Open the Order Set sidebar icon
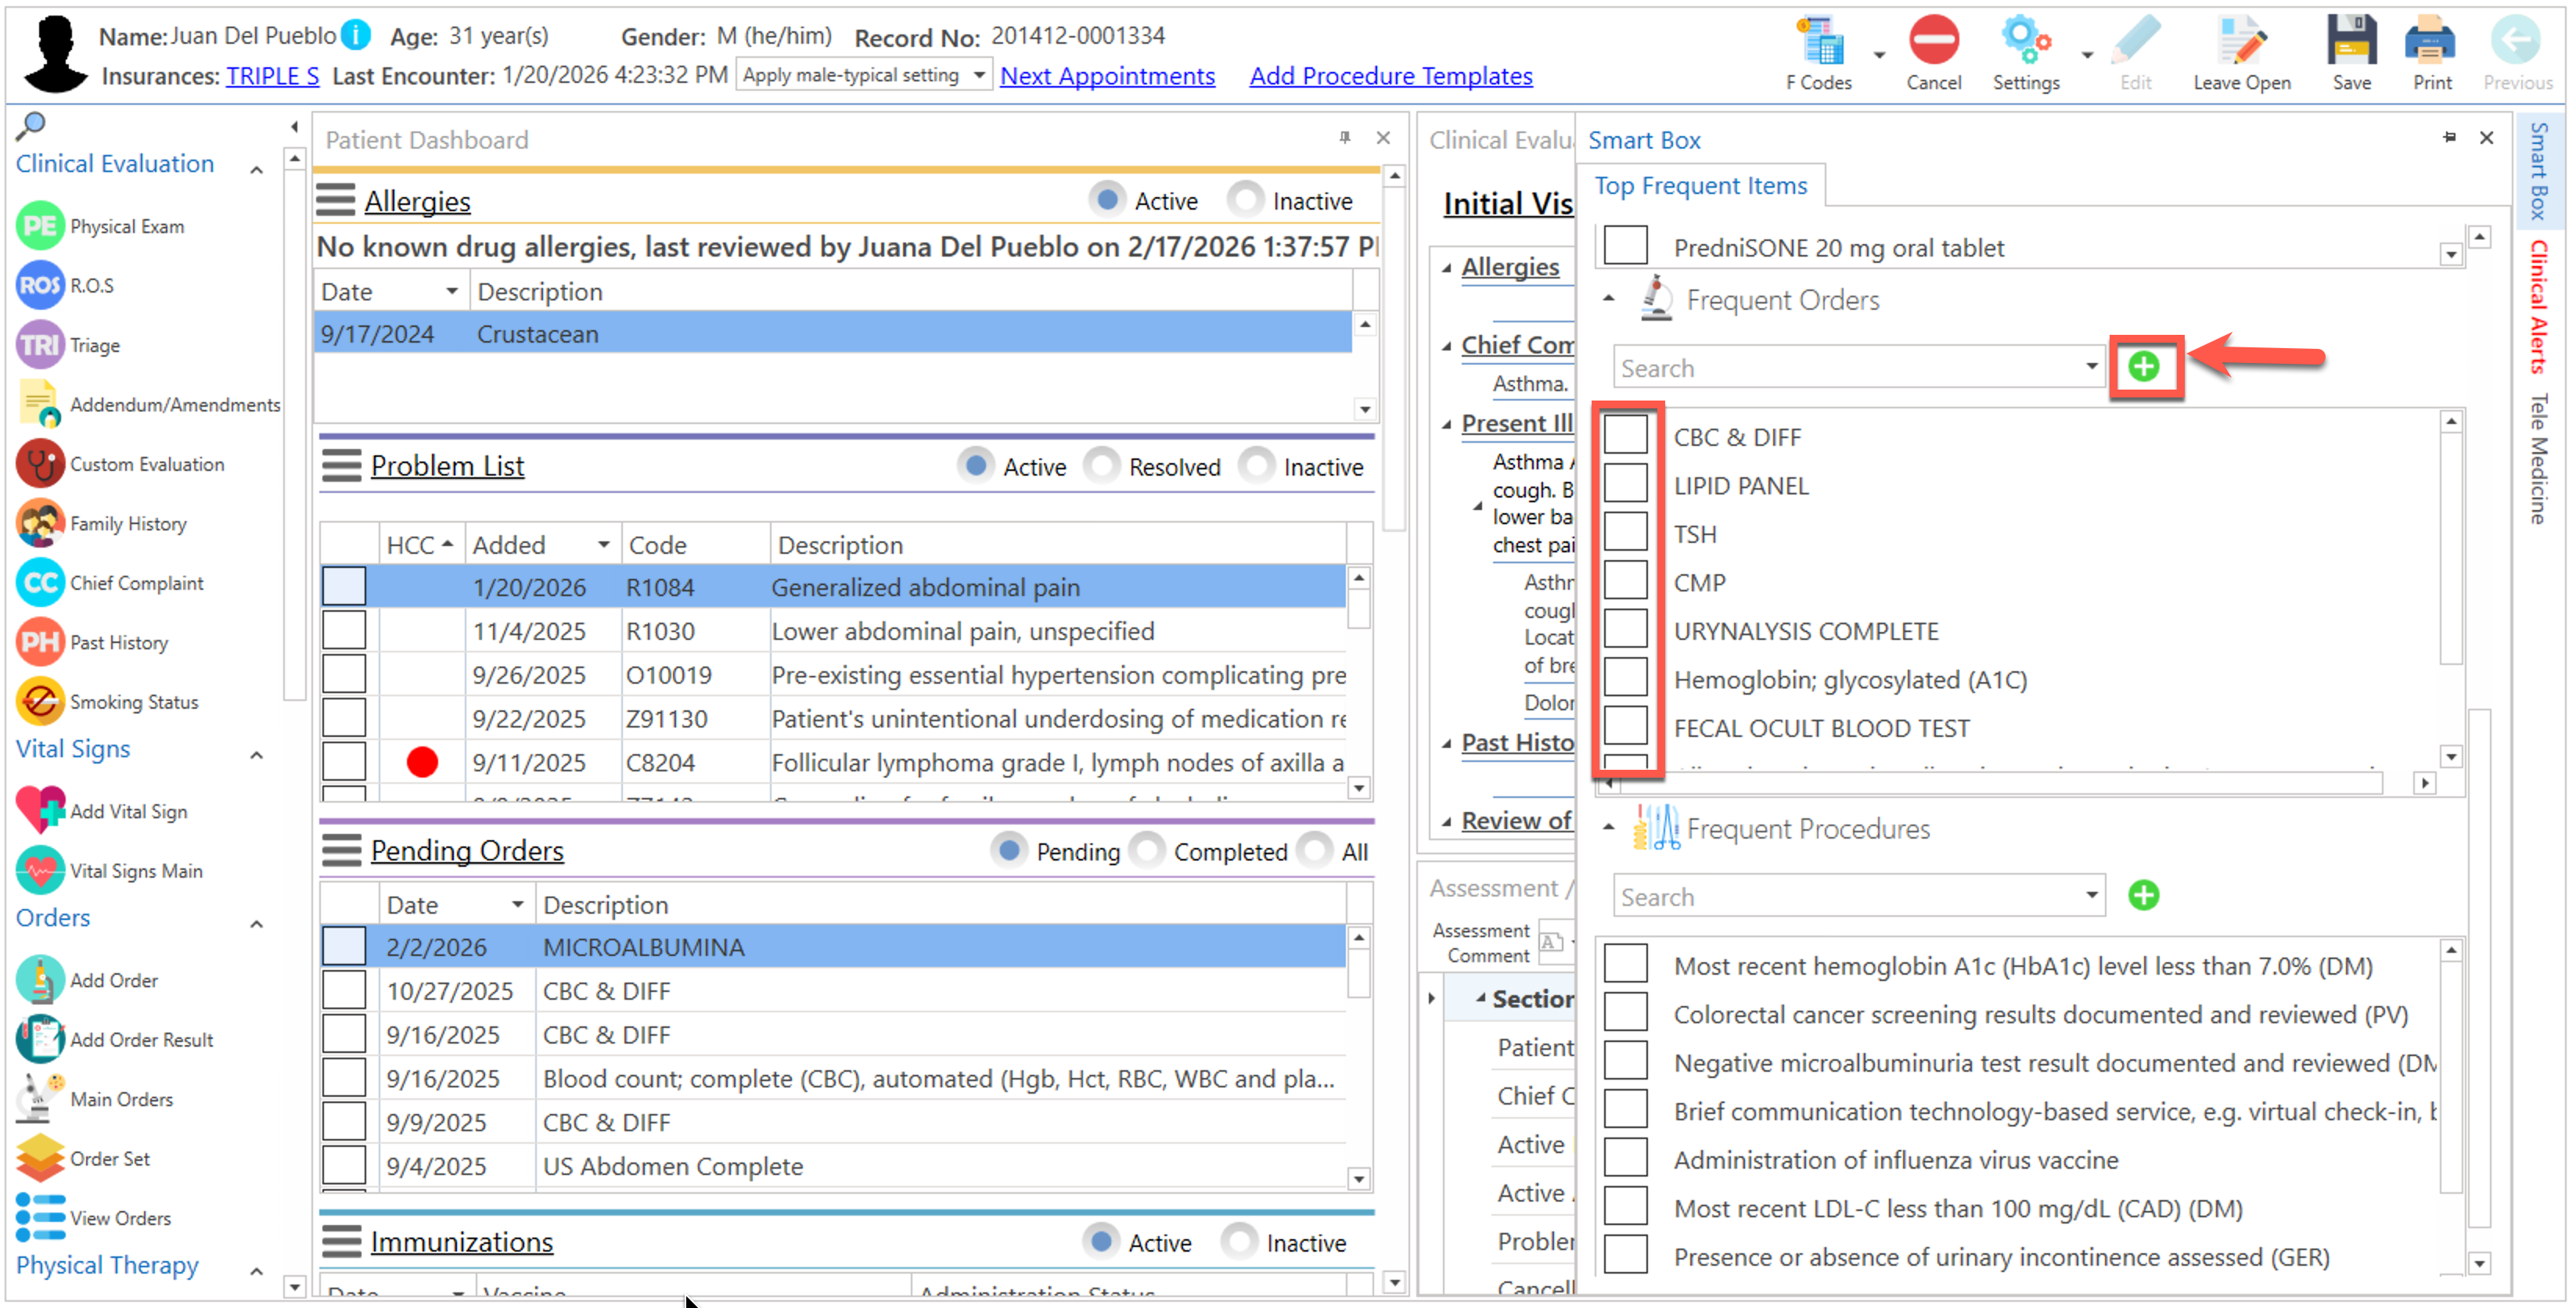 (40, 1158)
